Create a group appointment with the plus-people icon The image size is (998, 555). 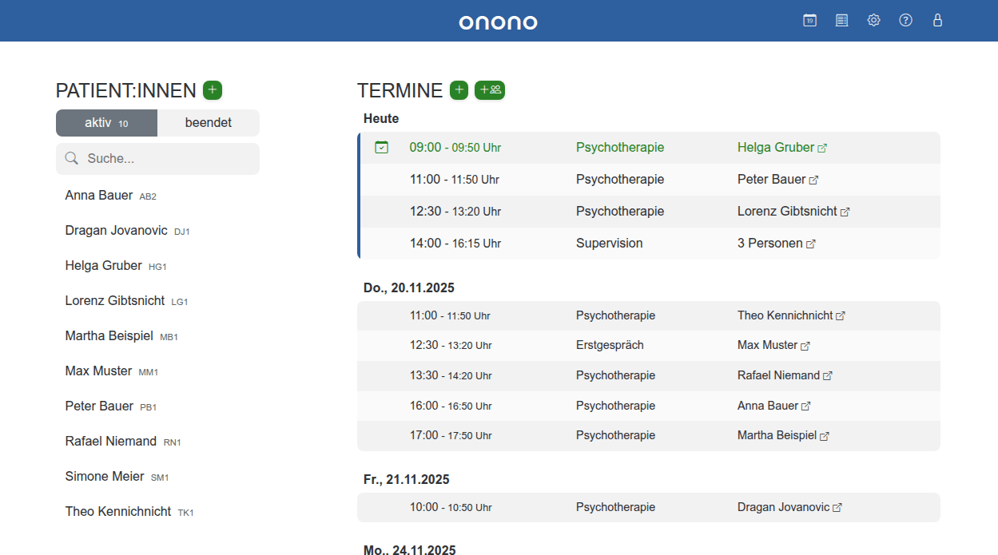489,89
